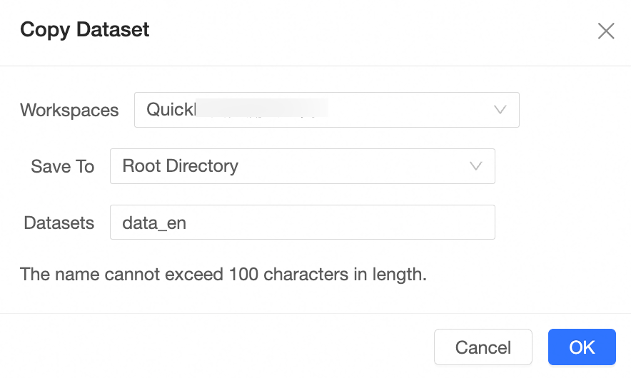
Task: Confirm the copy with OK
Action: point(582,347)
